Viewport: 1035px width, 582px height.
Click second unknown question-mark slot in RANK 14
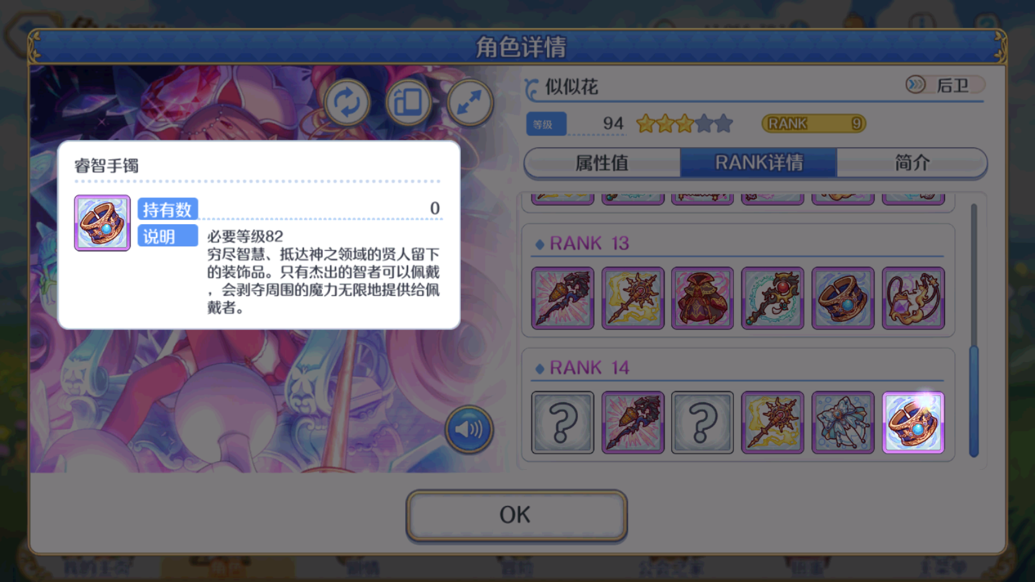[702, 422]
